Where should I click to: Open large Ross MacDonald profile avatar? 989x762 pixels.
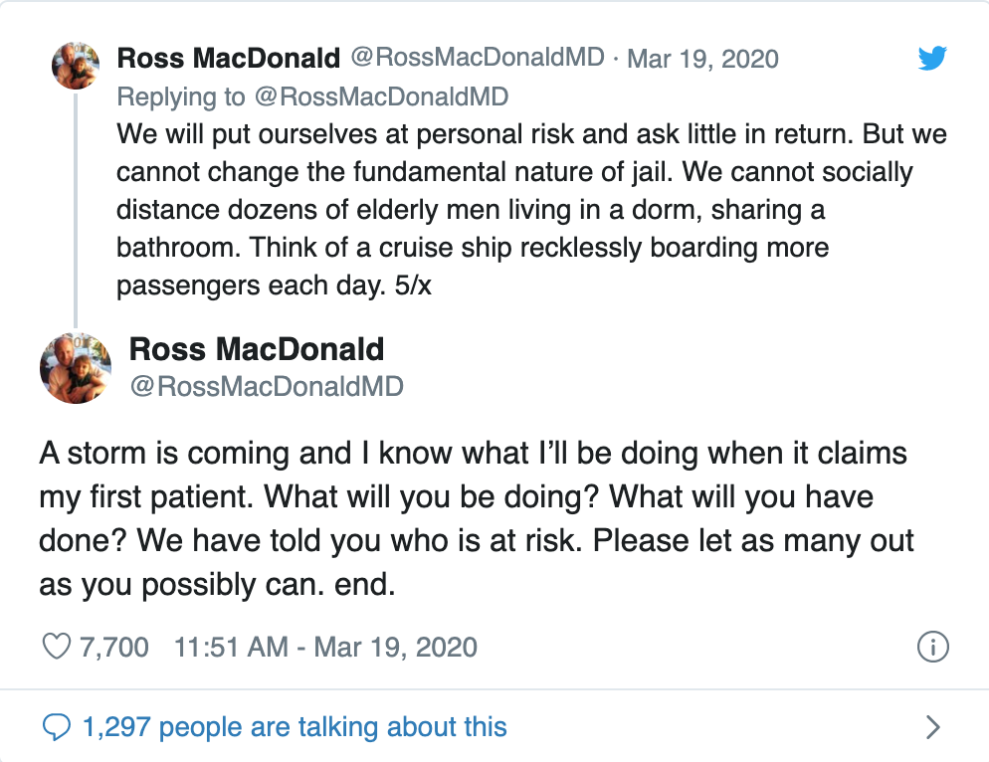pyautogui.click(x=76, y=368)
